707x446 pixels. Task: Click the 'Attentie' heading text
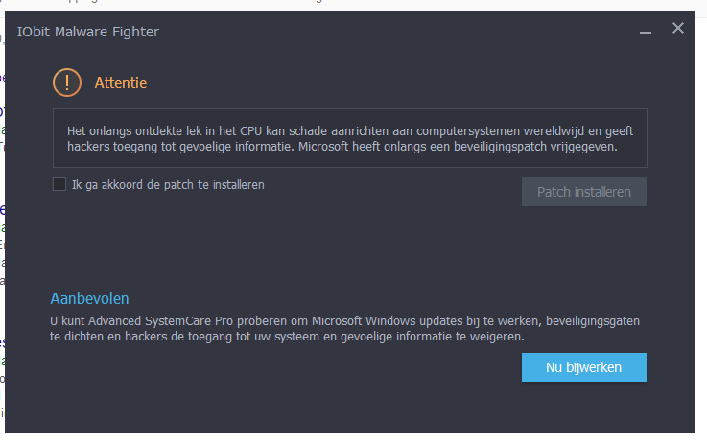click(x=121, y=83)
